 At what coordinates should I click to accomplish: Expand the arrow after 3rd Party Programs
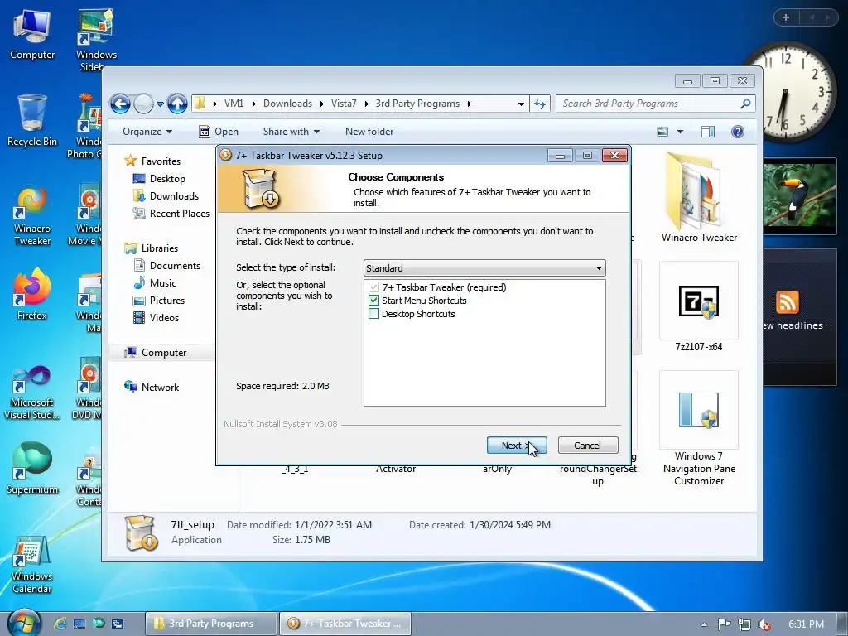tap(469, 104)
